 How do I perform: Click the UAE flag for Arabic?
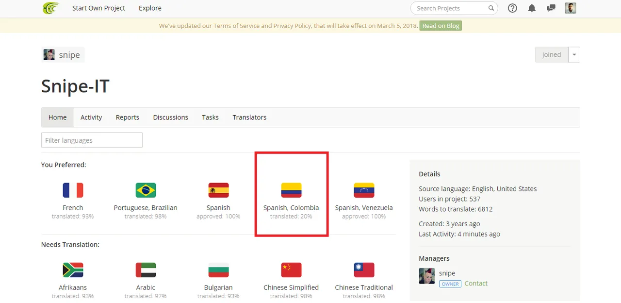tap(146, 269)
